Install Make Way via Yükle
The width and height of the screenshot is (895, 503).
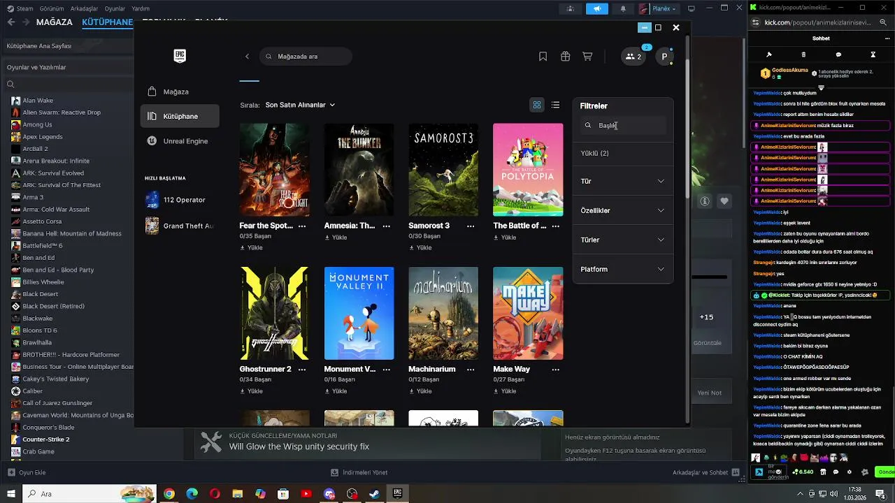[x=505, y=391]
